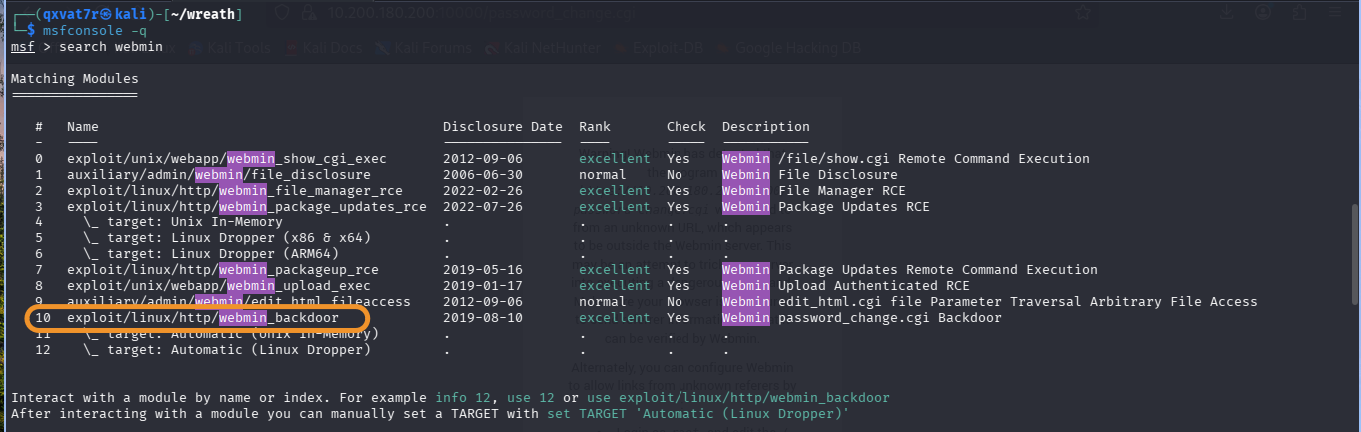Open Kali Tools bookmark in background browser
The height and width of the screenshot is (432, 1361).
(x=230, y=47)
